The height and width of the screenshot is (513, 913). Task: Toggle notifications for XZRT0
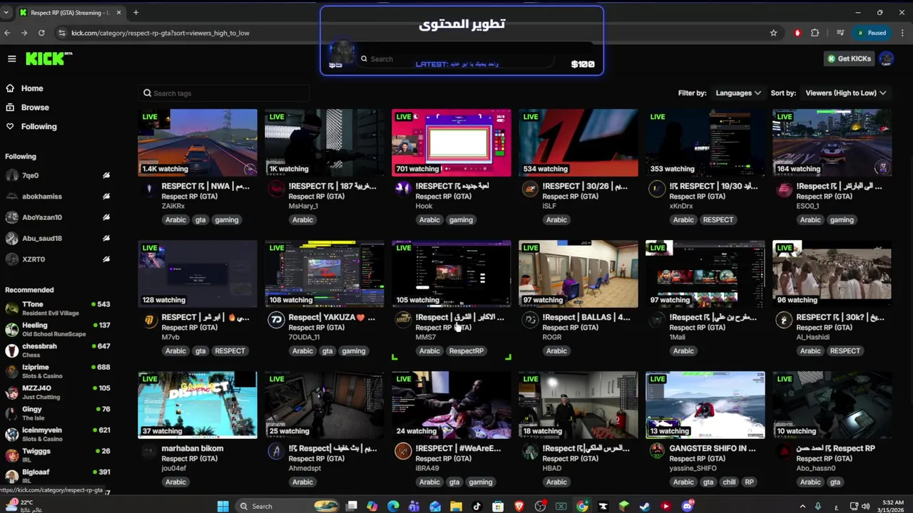[106, 259]
